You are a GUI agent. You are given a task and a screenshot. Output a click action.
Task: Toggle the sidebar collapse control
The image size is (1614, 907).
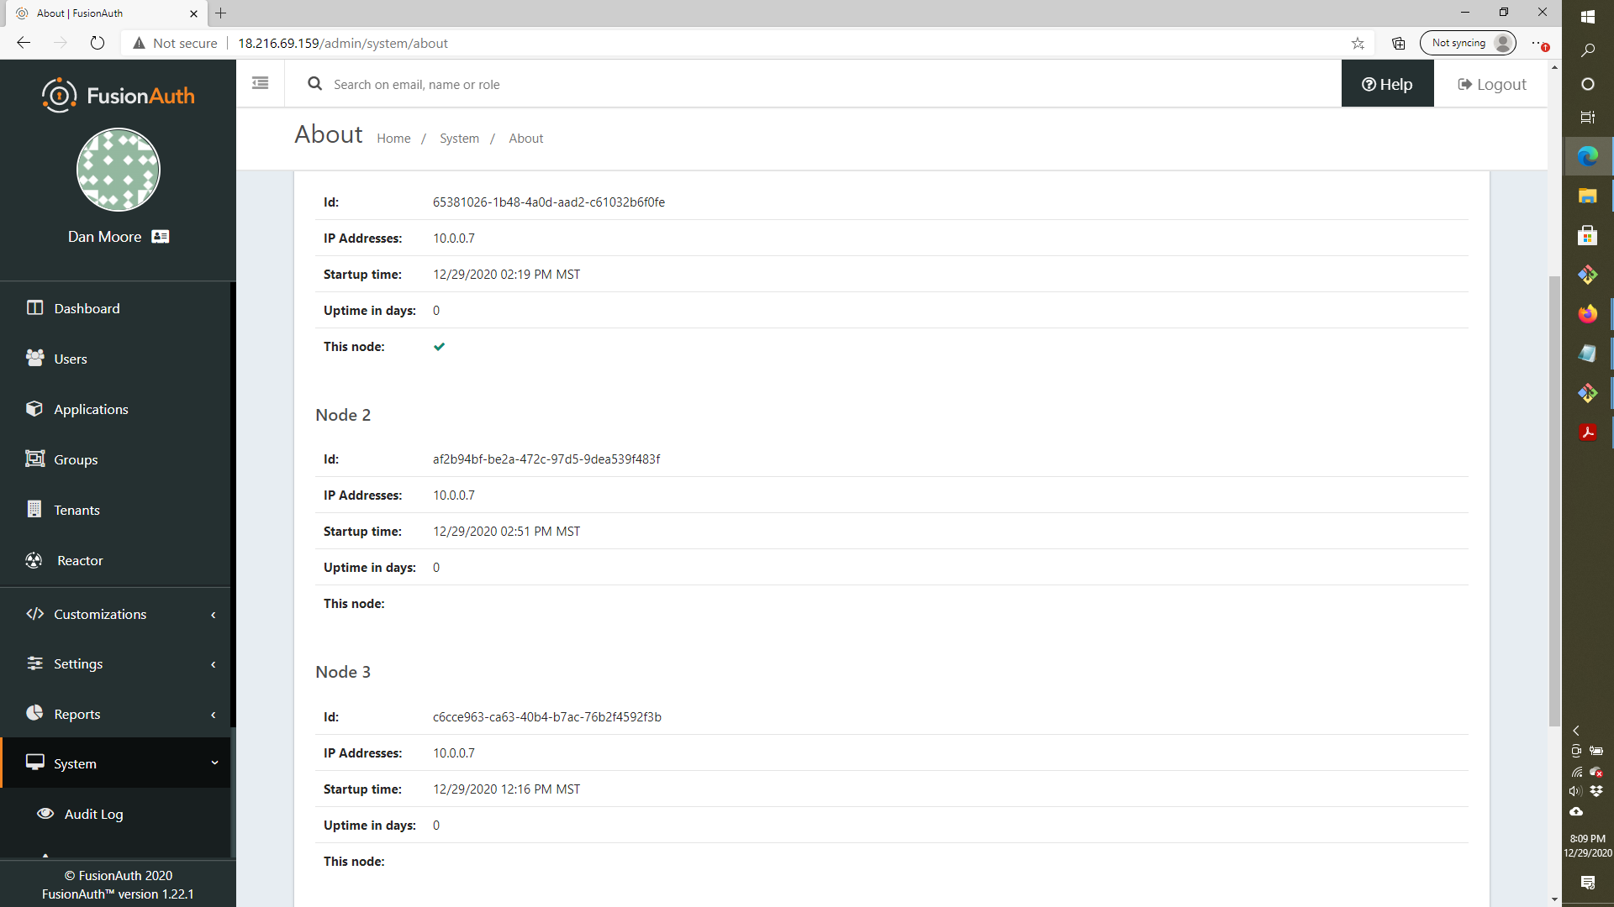tap(260, 83)
